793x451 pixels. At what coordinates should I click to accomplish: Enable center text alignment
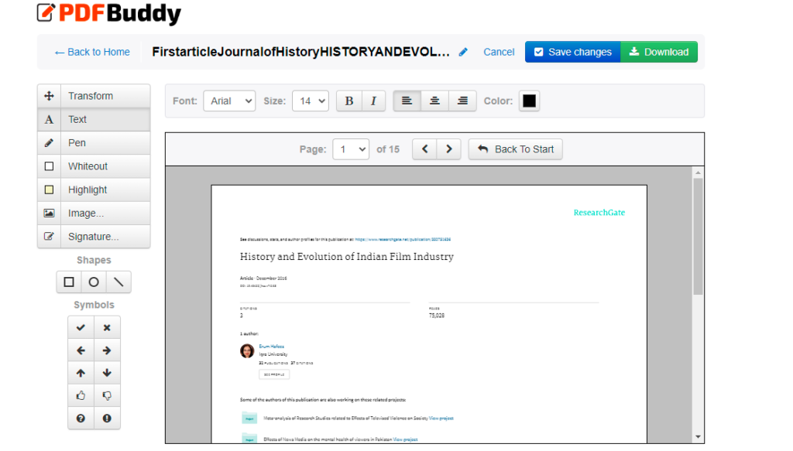(x=435, y=101)
